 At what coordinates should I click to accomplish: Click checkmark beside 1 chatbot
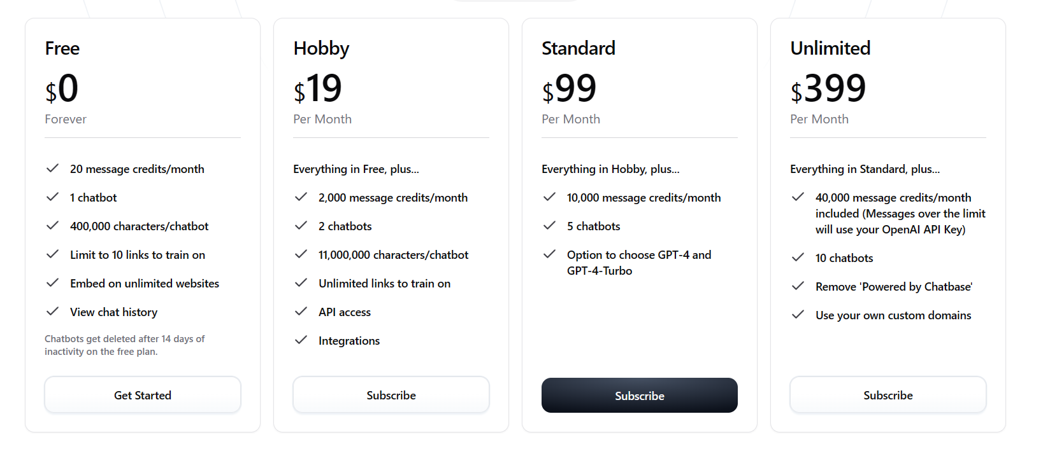click(52, 197)
